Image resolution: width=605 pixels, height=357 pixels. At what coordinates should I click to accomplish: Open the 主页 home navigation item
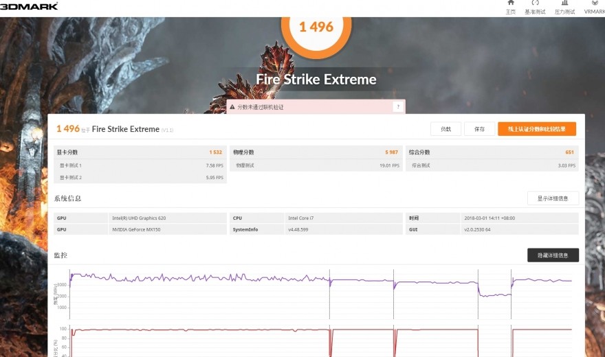510,8
